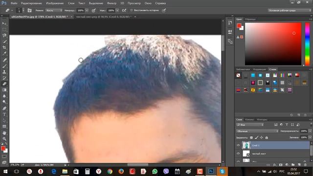Select the Zoom tool in the toolbox
This screenshot has height=176, width=313.
point(4,139)
